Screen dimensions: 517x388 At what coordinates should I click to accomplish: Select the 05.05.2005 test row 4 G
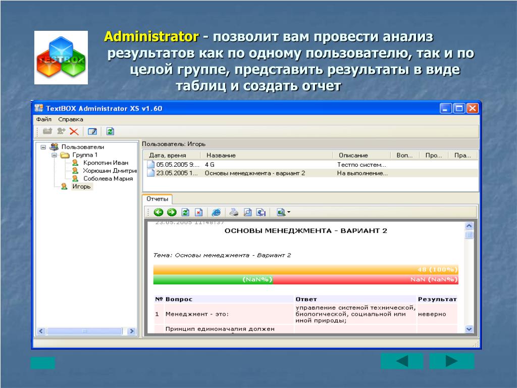point(311,165)
